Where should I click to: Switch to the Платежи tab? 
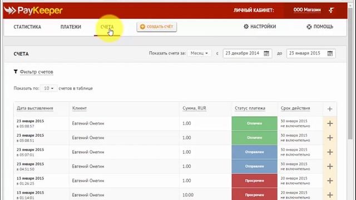coord(71,27)
